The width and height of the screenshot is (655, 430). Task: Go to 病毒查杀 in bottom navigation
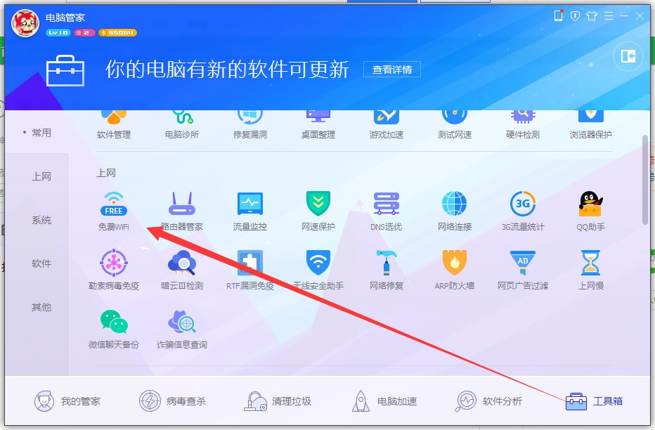172,401
